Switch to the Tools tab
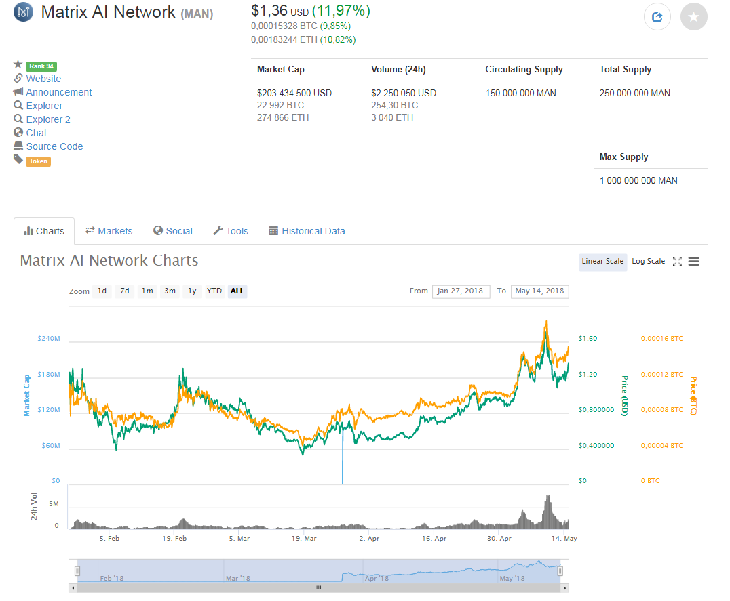This screenshot has height=601, width=730. coord(231,231)
